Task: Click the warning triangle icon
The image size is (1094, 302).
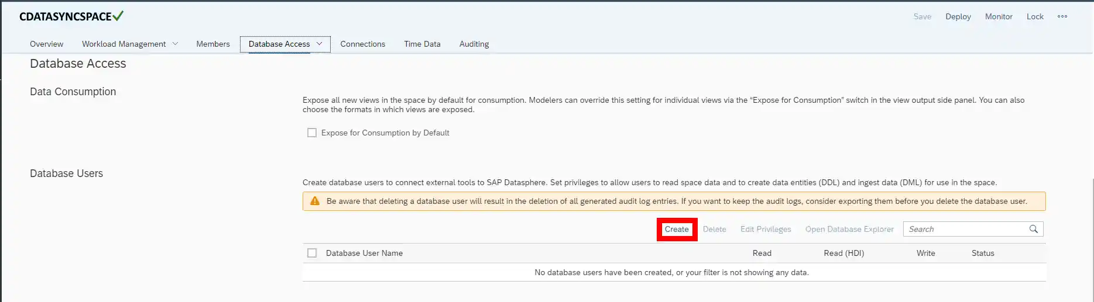Action: [x=315, y=201]
